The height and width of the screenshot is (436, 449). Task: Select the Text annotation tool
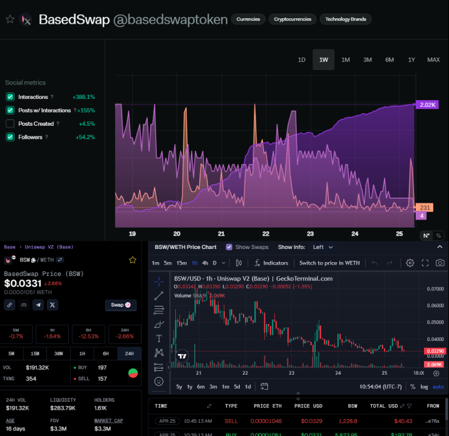[x=159, y=339]
